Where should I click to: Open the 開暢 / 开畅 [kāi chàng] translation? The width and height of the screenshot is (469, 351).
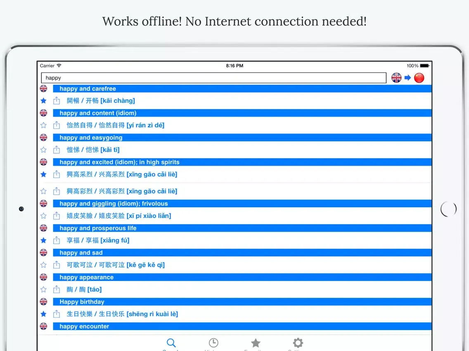101,101
